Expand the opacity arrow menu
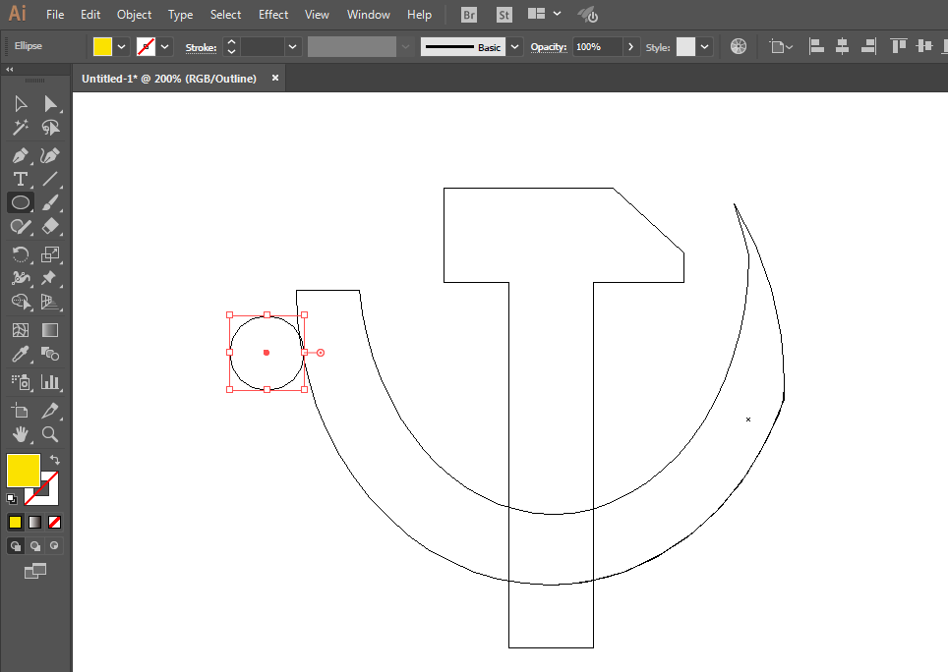The image size is (948, 672). tap(630, 47)
